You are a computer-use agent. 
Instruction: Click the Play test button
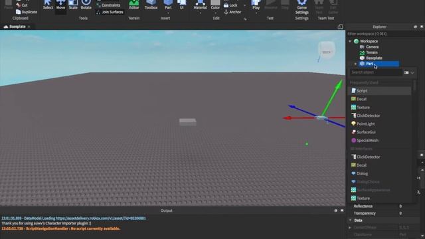[256, 5]
